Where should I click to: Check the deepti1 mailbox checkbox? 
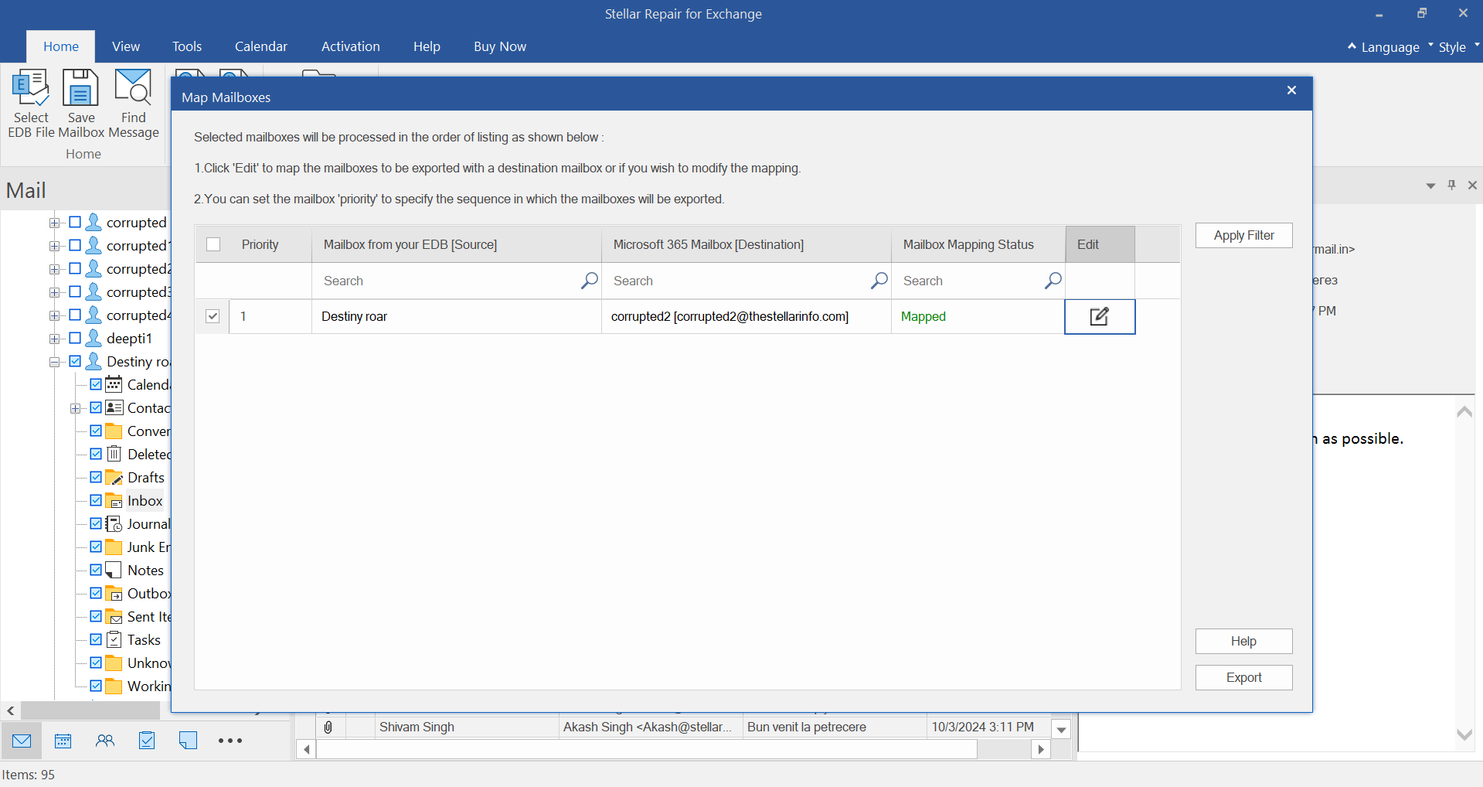click(x=75, y=338)
